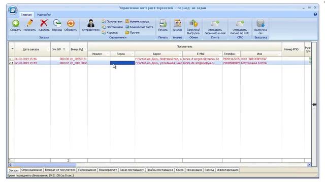The image size is (325, 182).
Task: Open Номенклатура reference list
Action: click(137, 21)
